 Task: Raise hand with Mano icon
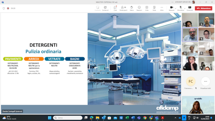click(132, 8)
